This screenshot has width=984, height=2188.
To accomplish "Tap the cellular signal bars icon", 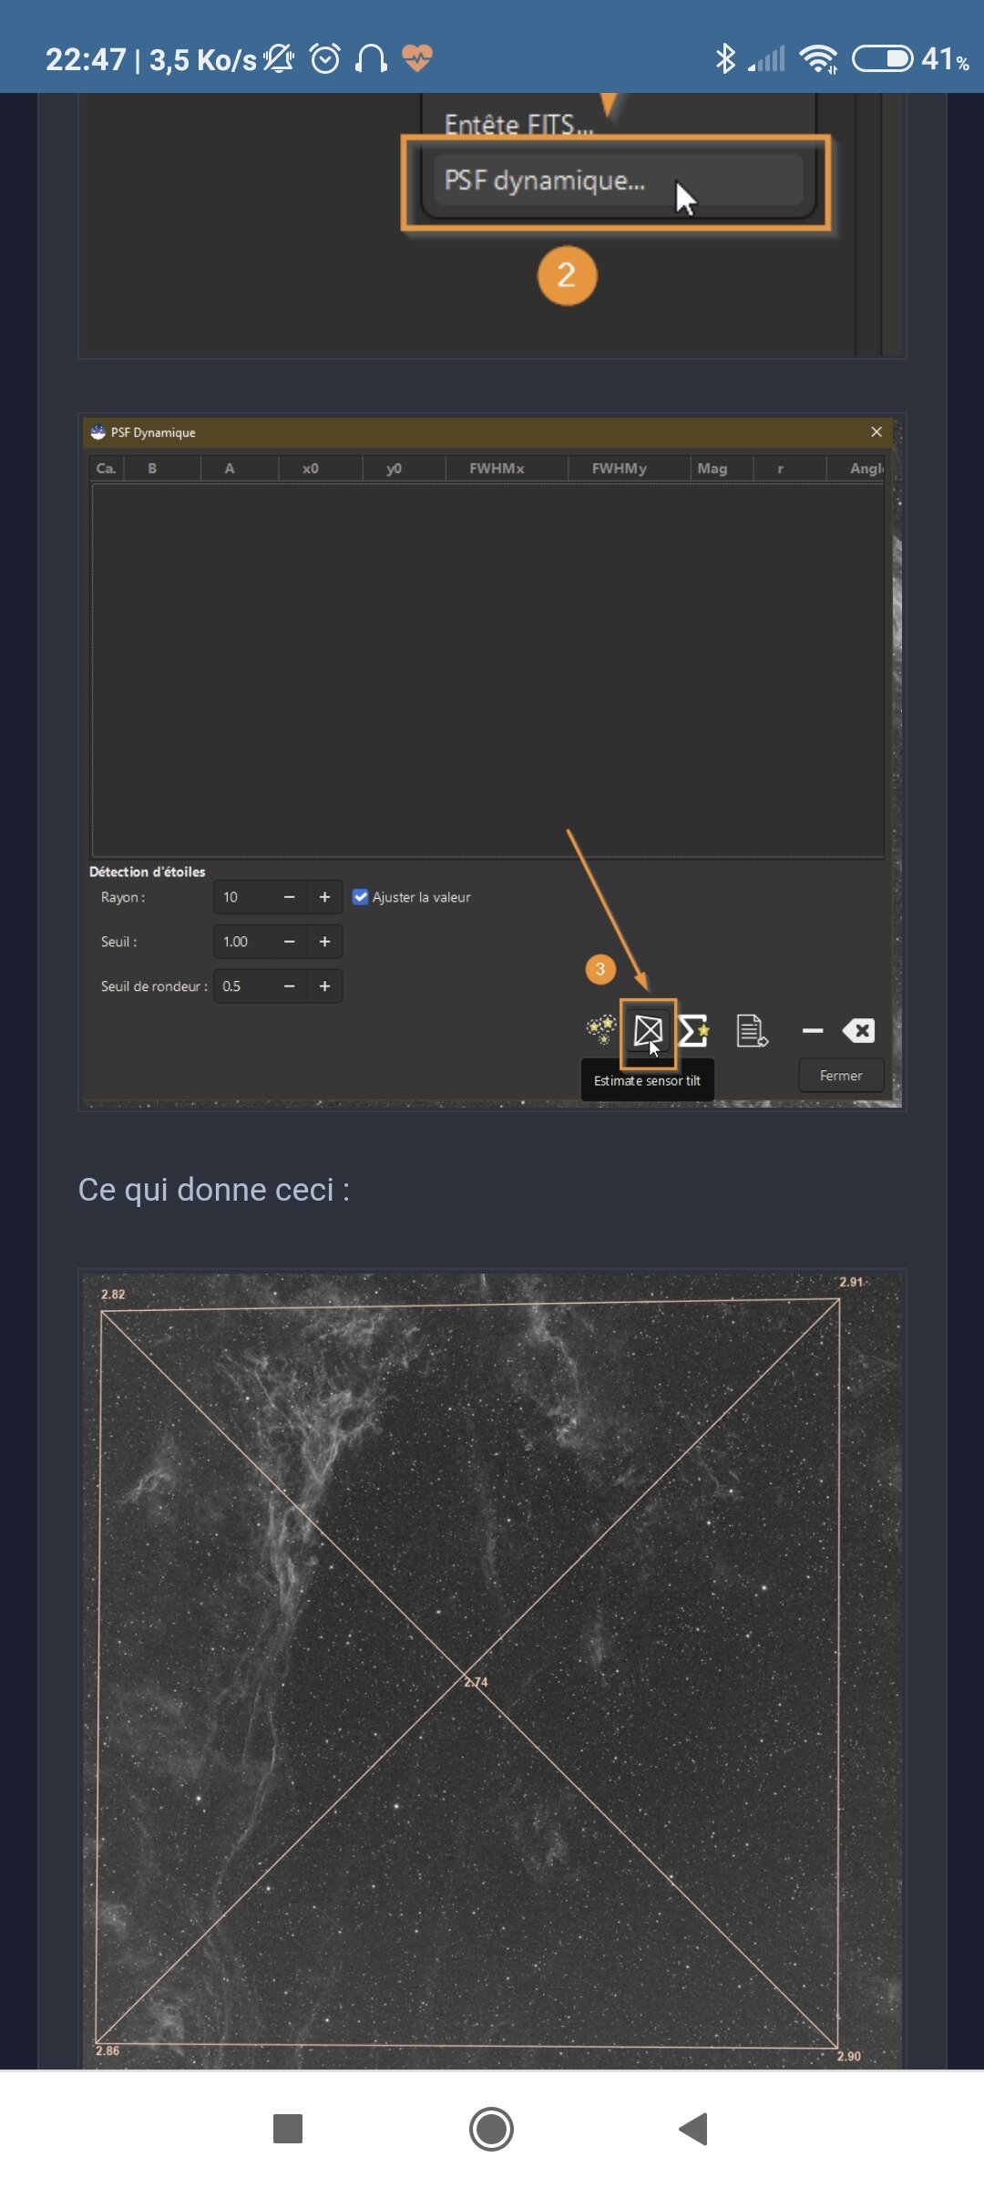I will click(x=767, y=60).
